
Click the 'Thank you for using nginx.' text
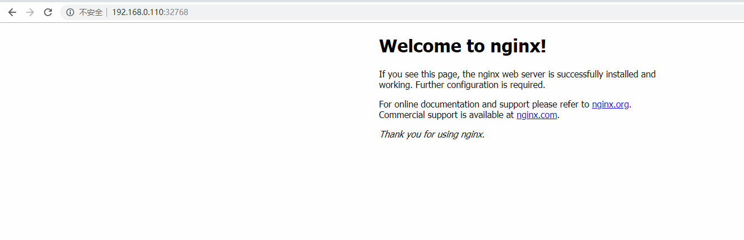(x=432, y=134)
